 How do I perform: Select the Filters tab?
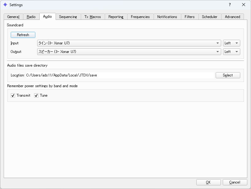point(190,17)
